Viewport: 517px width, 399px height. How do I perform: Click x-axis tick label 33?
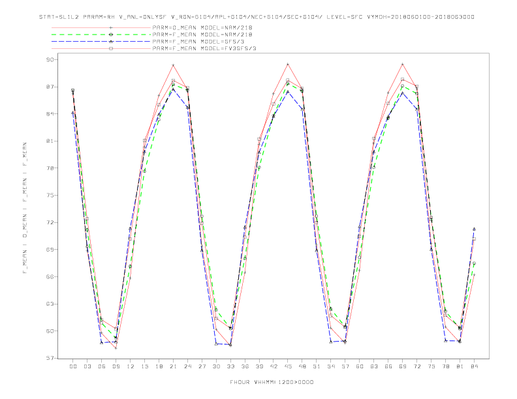coord(230,366)
